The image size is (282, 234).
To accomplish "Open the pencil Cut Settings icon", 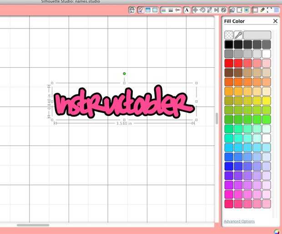I will tap(262, 10).
